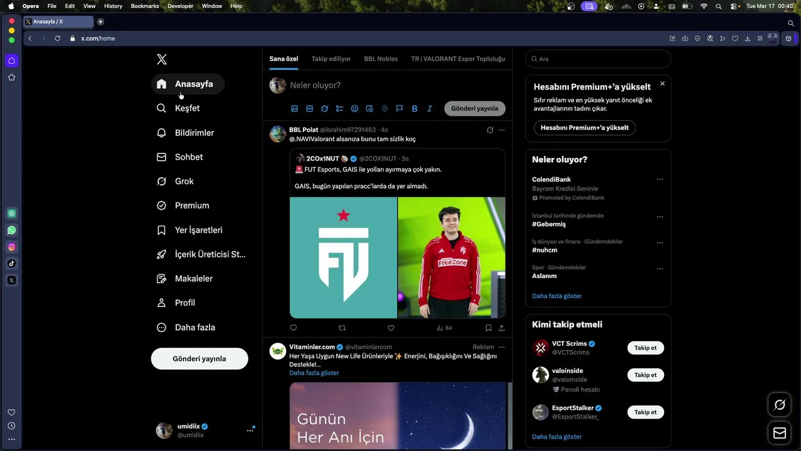
Task: Switch to the BBL Nobles tab
Action: (381, 59)
